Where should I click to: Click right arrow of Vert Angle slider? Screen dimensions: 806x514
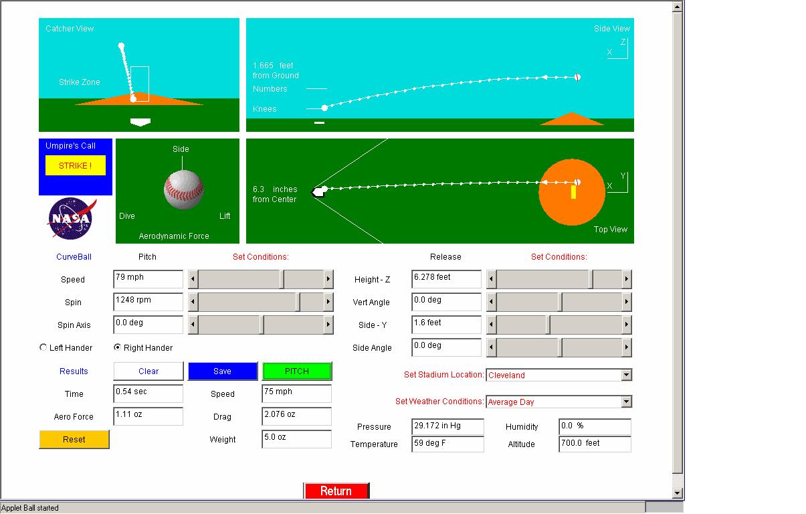(x=627, y=303)
